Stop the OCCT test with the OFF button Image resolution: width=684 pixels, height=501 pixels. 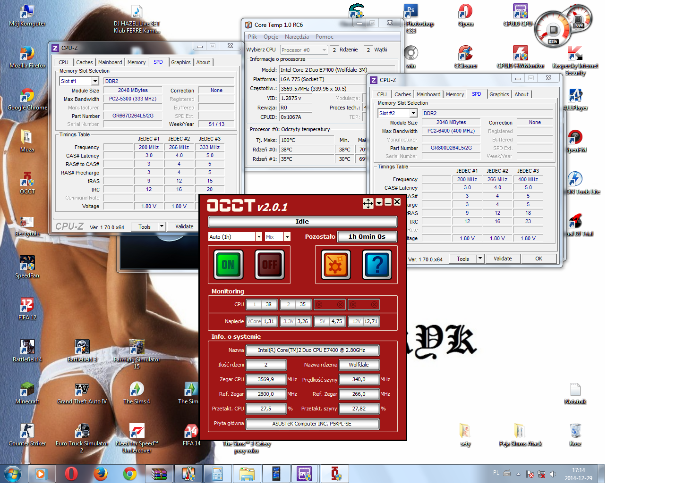269,264
